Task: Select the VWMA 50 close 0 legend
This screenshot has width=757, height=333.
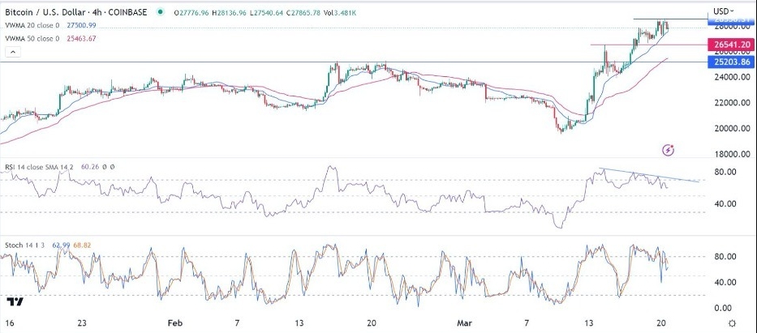Action: 32,39
